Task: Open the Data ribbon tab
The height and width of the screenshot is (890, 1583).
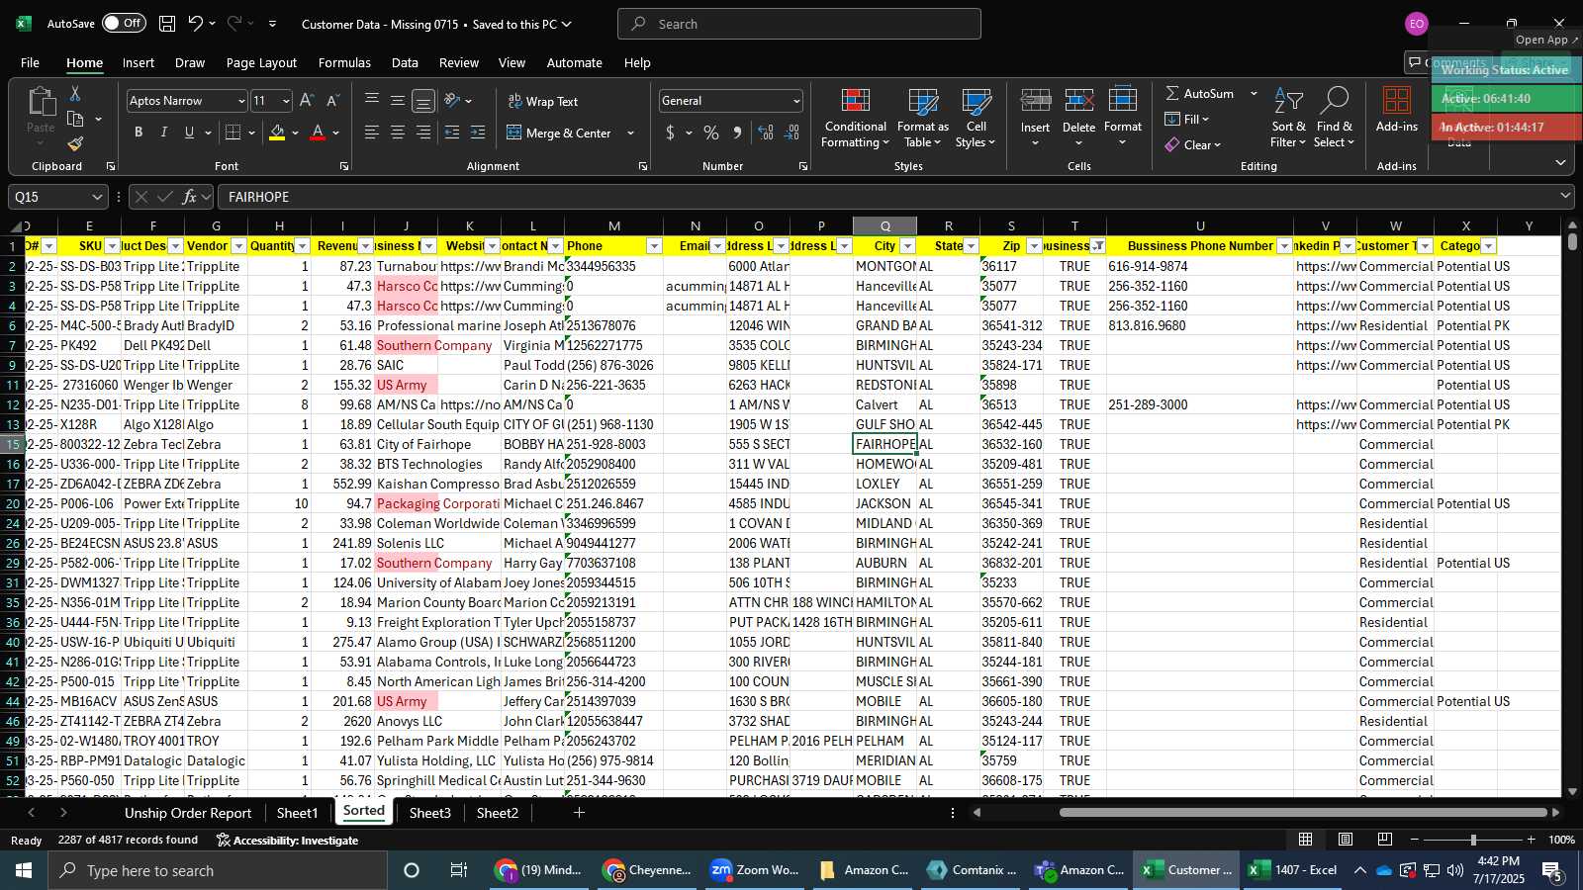Action: (x=405, y=62)
